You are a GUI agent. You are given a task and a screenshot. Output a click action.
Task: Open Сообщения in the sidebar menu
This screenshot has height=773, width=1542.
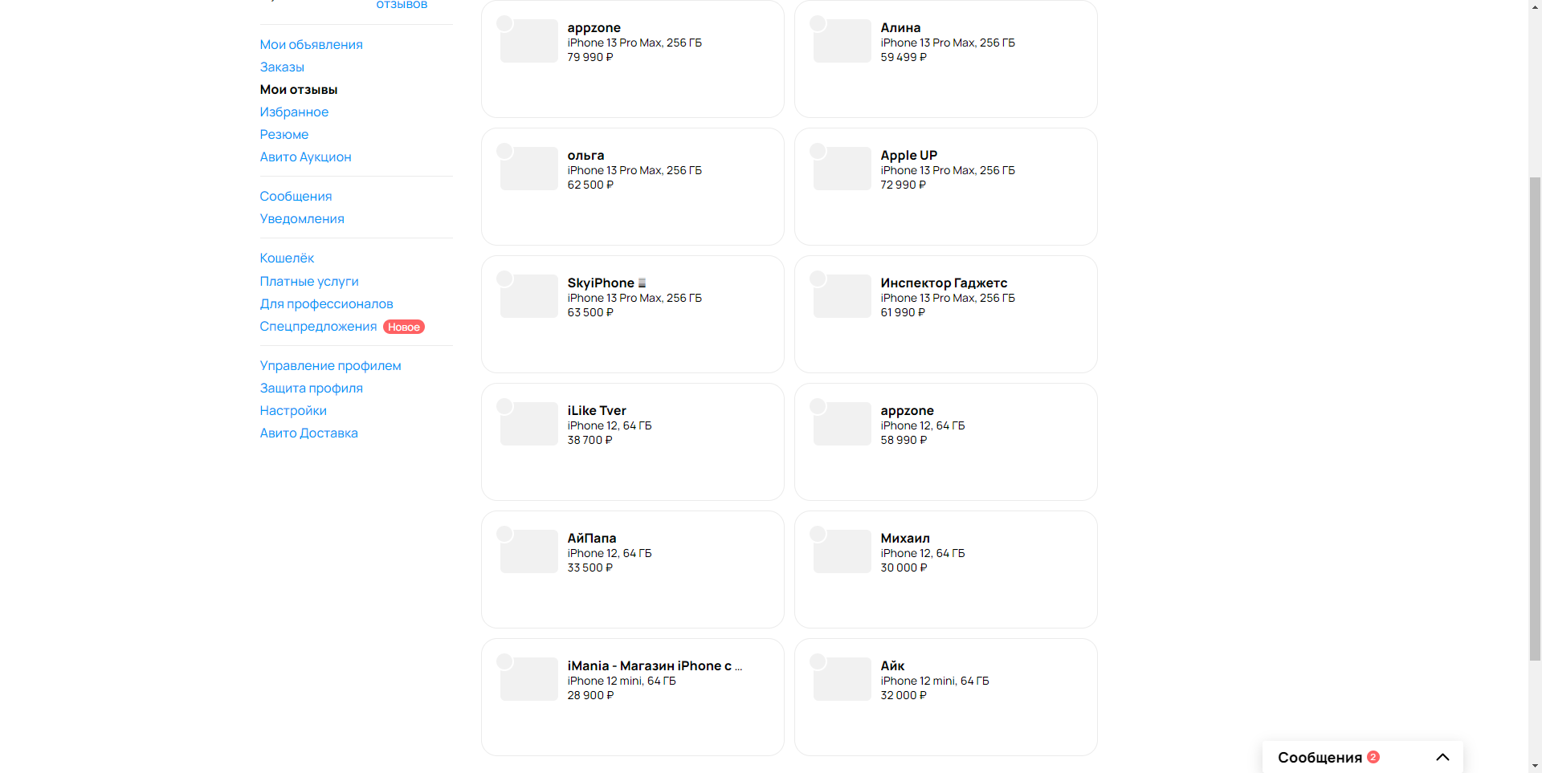(296, 197)
